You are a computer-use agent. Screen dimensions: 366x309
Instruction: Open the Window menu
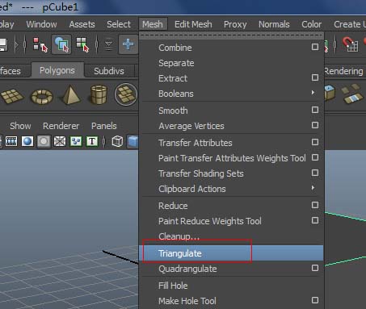pos(41,24)
